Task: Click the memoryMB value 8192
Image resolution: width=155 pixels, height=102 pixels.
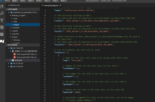Action: click(x=77, y=92)
